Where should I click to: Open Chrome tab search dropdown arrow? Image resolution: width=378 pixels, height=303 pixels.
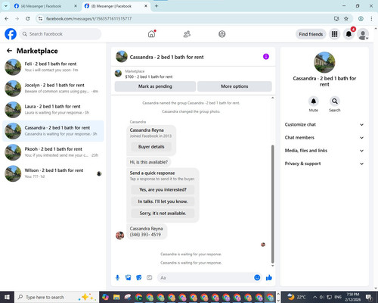click(6, 6)
